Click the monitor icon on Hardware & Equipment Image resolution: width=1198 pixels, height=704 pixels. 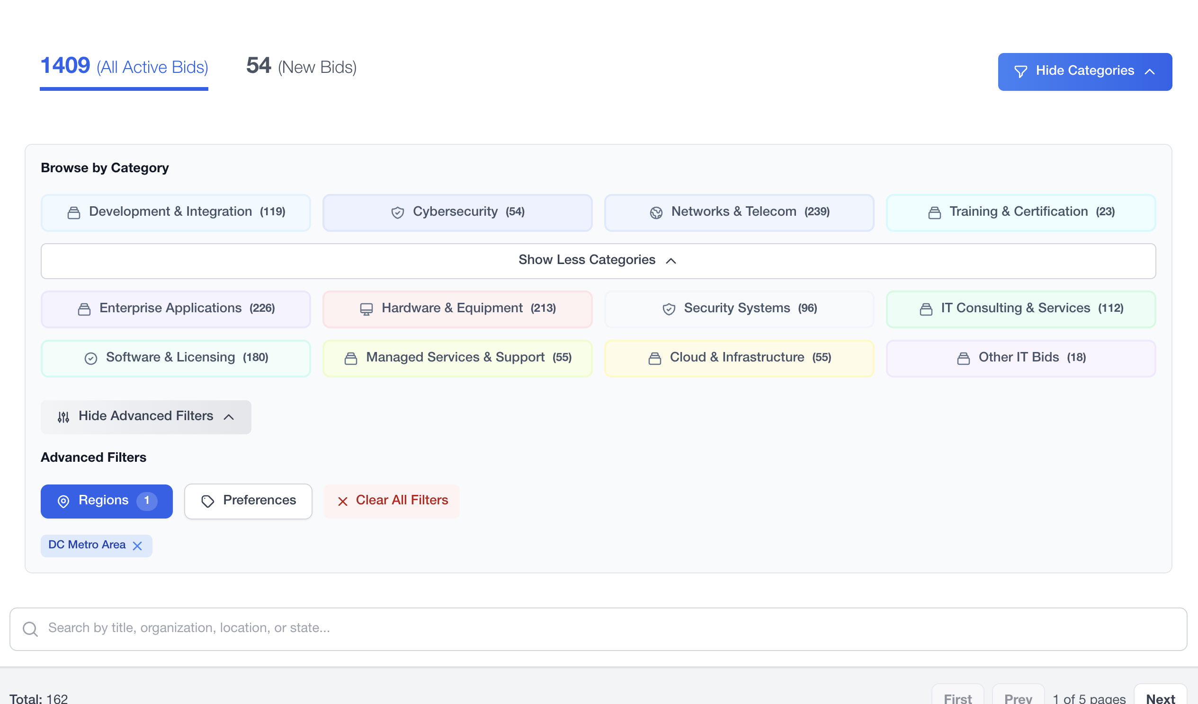tap(366, 309)
